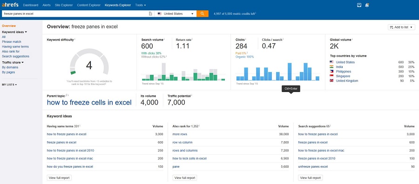Open the United States country dropdown
This screenshot has height=184, width=419.
(x=176, y=13)
